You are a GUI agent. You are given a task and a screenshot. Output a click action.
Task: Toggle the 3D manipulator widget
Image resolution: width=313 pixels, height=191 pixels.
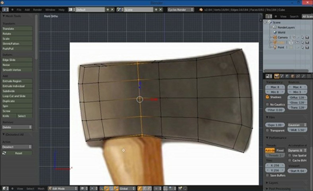coord(102,188)
